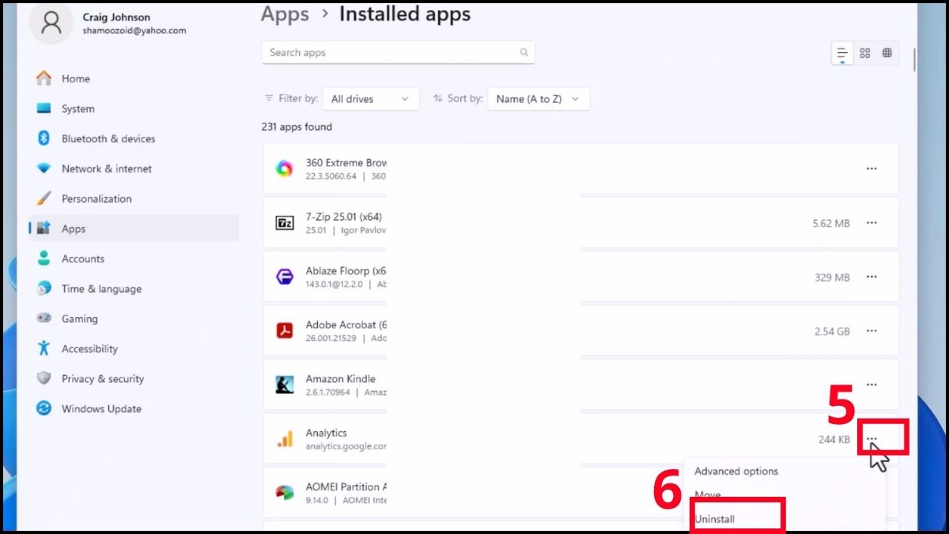Click the search magnifier icon

[524, 52]
